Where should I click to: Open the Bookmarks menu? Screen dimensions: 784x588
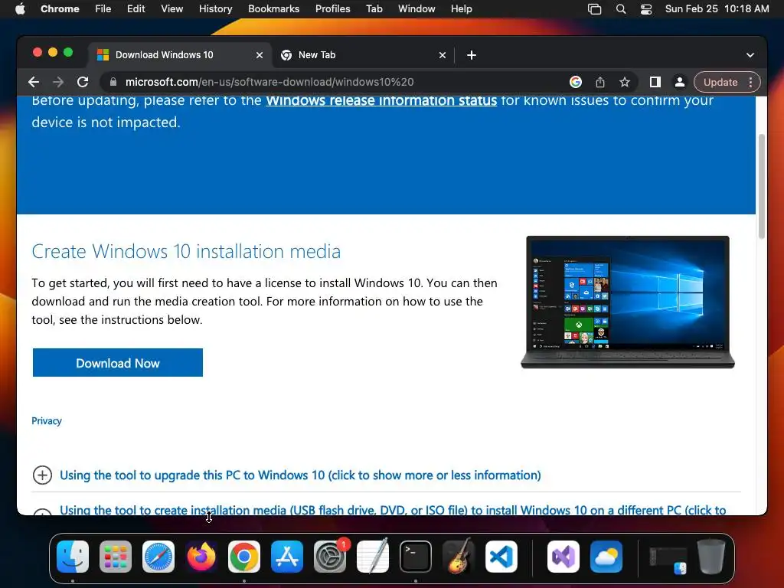pos(273,9)
